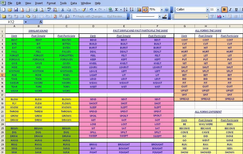
Task: Expand the Paste options arrow
Action: click(x=79, y=10)
